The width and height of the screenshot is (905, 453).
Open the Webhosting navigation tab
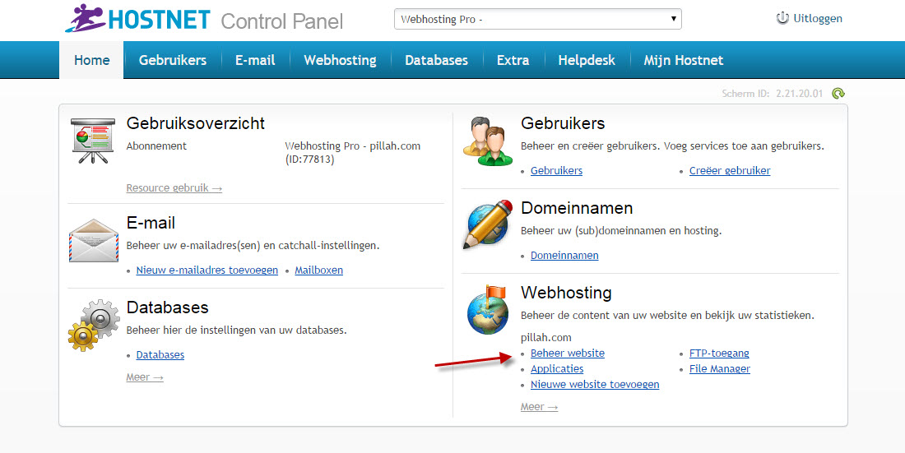click(340, 60)
